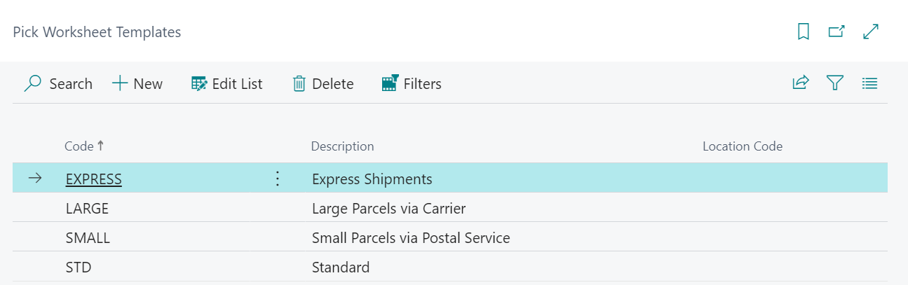
Task: Open the EXPRESS template link
Action: [x=94, y=179]
